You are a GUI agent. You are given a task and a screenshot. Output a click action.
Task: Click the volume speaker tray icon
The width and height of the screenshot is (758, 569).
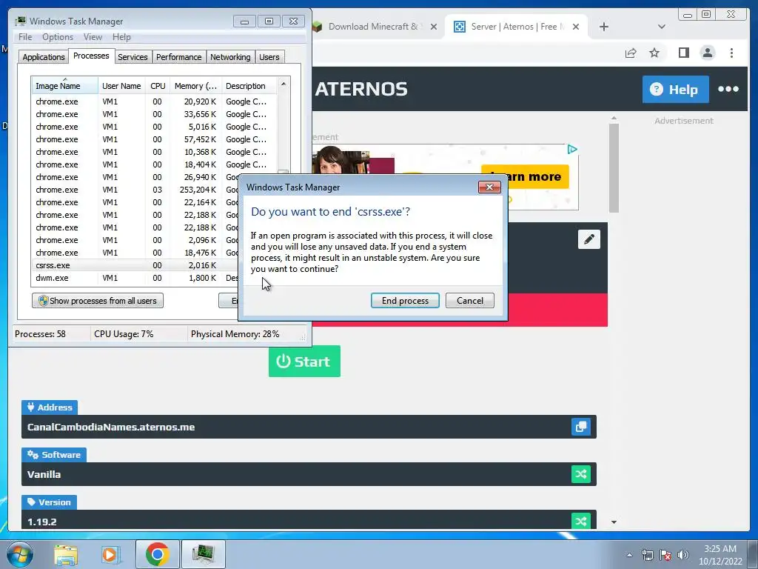[x=683, y=555]
